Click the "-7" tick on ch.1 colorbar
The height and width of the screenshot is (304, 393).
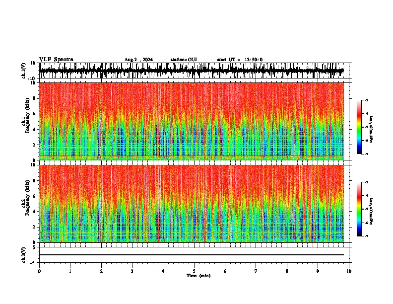point(366,154)
